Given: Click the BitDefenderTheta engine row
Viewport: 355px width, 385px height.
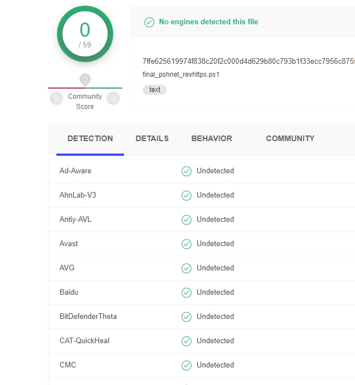Looking at the screenshot, I should click(x=88, y=317).
